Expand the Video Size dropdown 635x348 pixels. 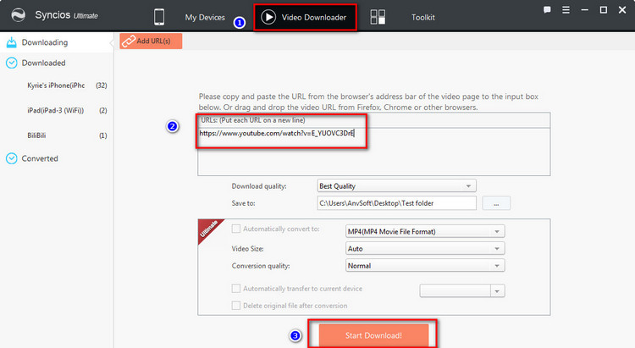pos(425,248)
